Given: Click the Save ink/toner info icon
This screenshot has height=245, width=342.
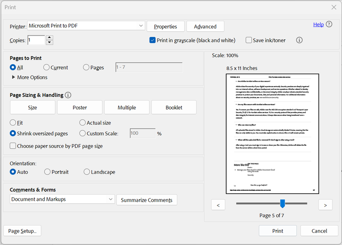Looking at the screenshot, I should [x=299, y=40].
